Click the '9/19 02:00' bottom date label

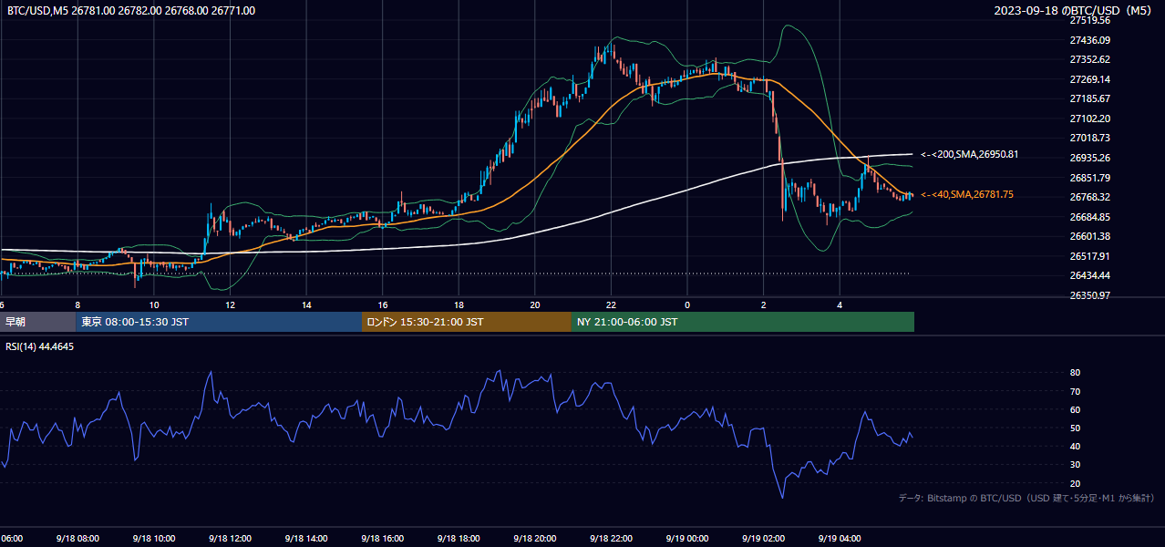coord(763,538)
